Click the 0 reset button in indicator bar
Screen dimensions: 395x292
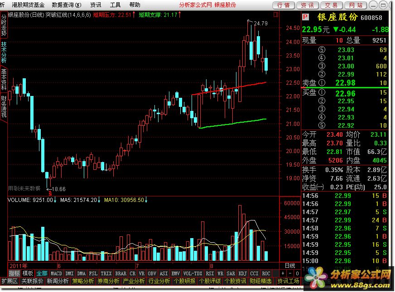click(x=297, y=273)
